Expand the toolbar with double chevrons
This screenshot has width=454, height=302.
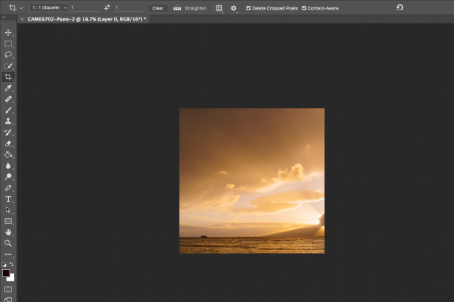4,18
